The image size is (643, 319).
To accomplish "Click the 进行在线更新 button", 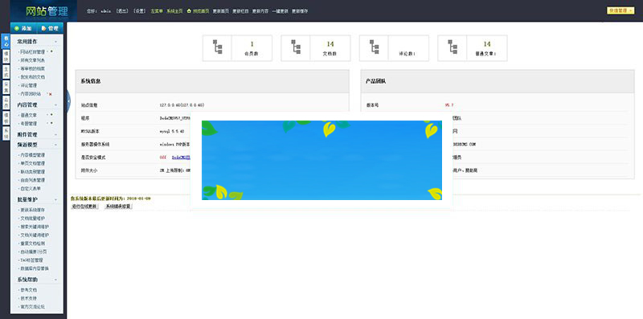I will tap(84, 207).
